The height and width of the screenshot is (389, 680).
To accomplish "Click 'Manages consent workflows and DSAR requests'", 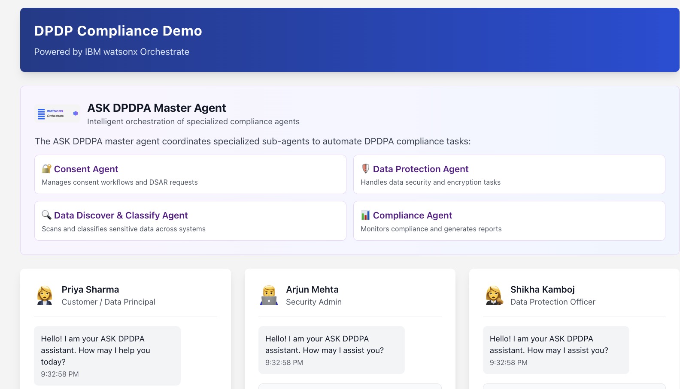I will 120,182.
